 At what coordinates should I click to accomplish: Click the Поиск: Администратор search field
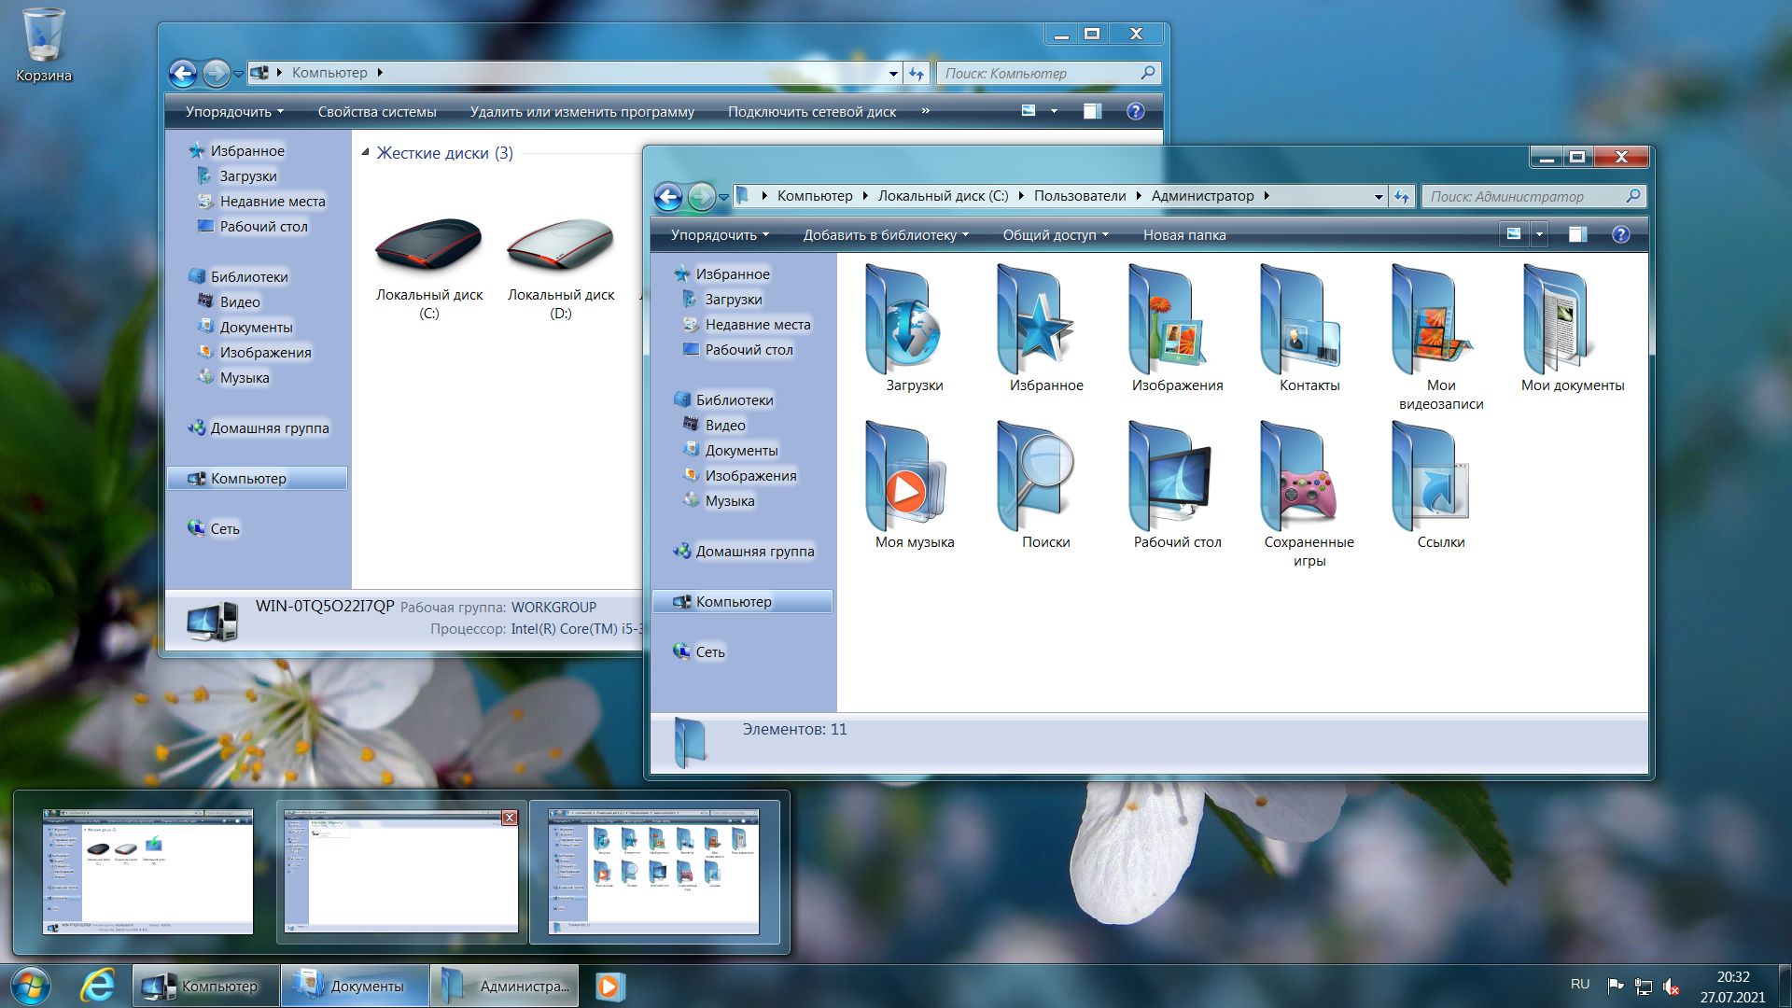(1521, 196)
